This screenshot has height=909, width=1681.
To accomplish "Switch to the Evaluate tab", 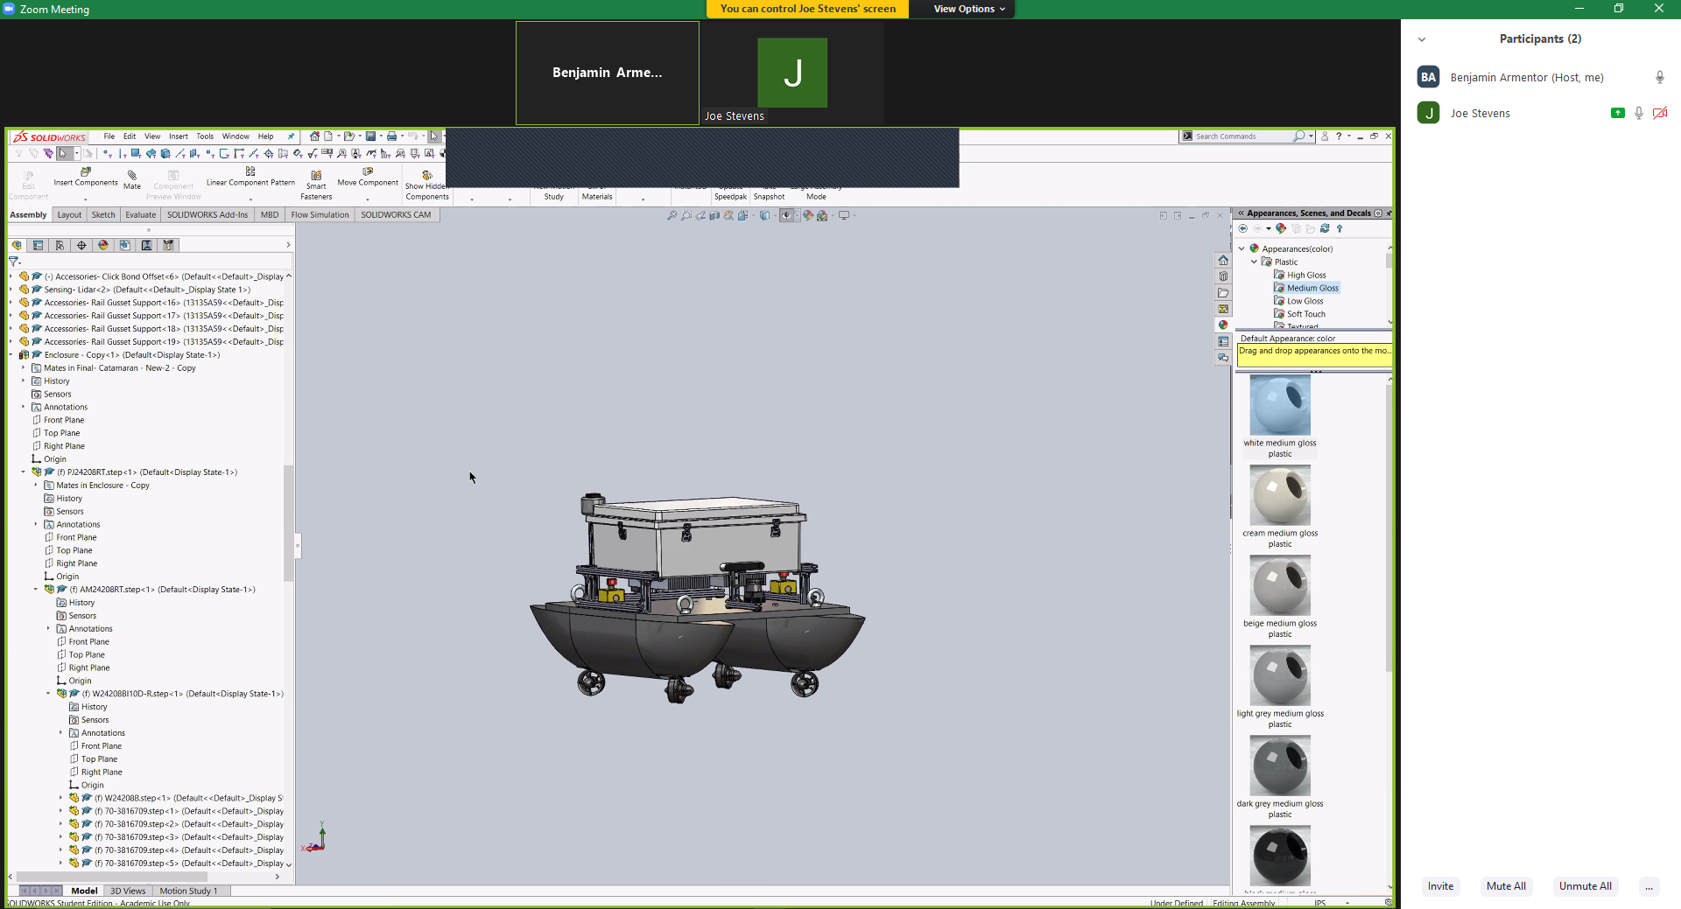I will pyautogui.click(x=140, y=215).
